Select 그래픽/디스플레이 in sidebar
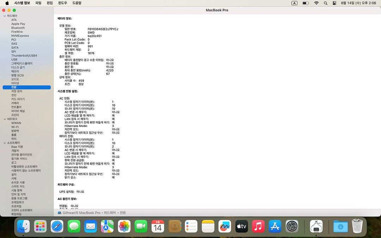 coord(22,63)
